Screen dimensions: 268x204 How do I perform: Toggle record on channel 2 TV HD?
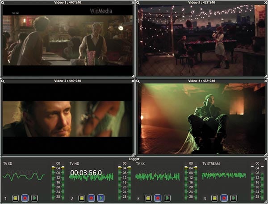[x=91, y=198]
